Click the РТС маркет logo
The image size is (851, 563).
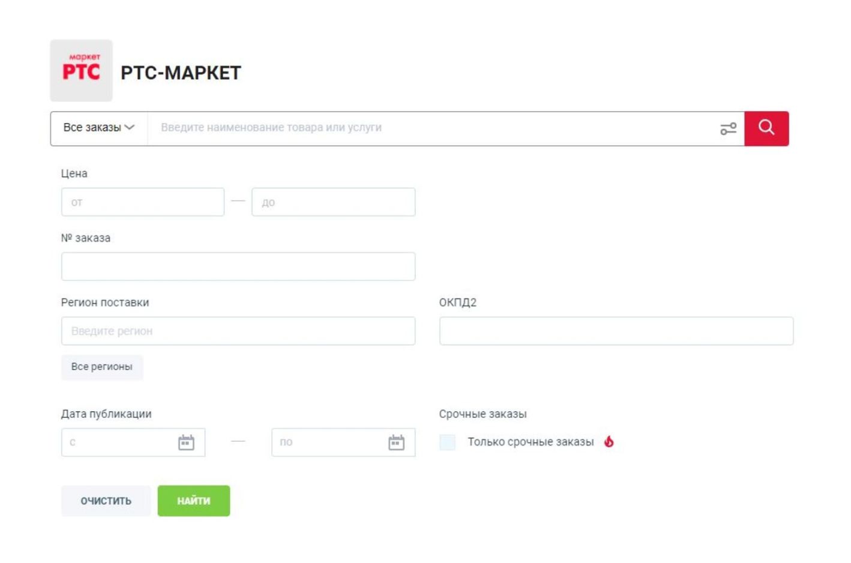click(x=81, y=70)
